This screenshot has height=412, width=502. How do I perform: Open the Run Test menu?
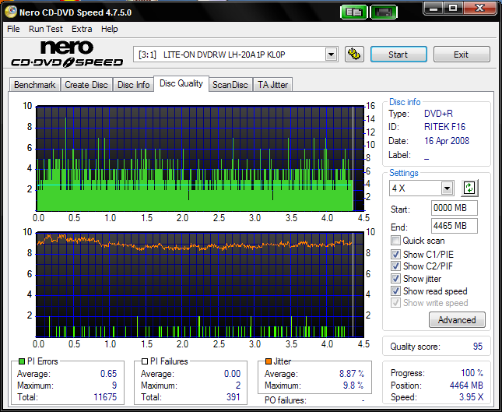(46, 29)
